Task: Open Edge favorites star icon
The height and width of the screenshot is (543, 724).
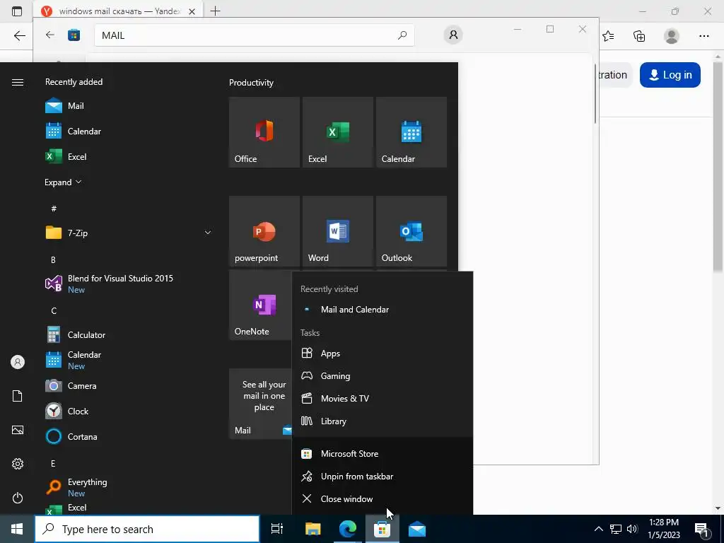Action: 608,36
